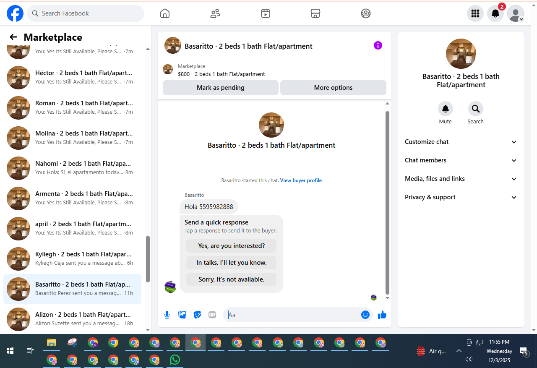Open the emoji picker in message box
This screenshot has width=537, height=368.
365,315
